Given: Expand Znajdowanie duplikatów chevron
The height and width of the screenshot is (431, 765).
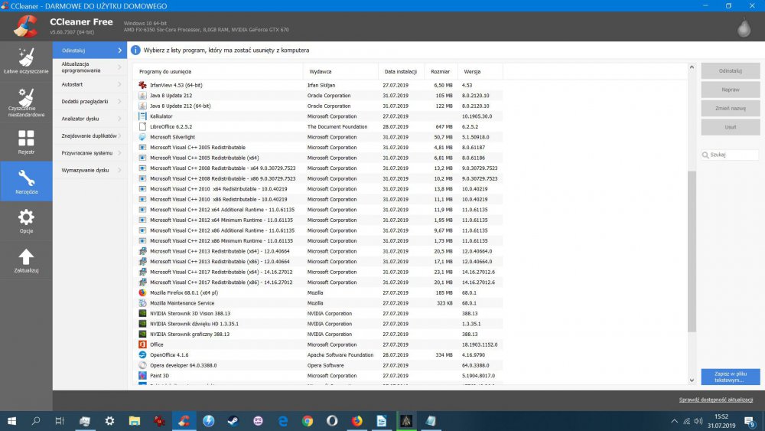Looking at the screenshot, I should (119, 136).
